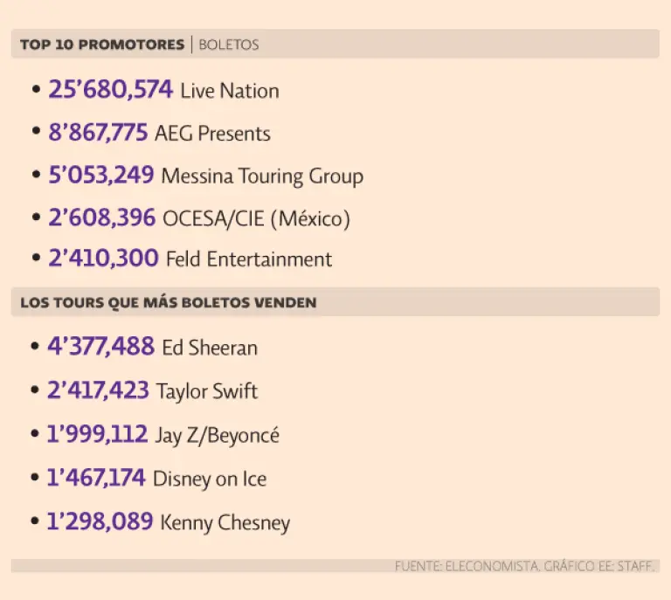Select the 25'680,574 ticket figure
Image resolution: width=671 pixels, height=600 pixels.
[110, 89]
